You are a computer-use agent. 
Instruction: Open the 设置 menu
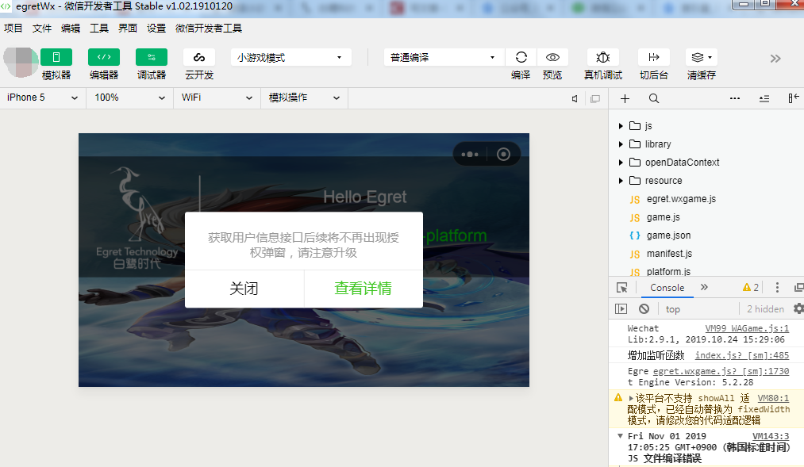coord(156,29)
